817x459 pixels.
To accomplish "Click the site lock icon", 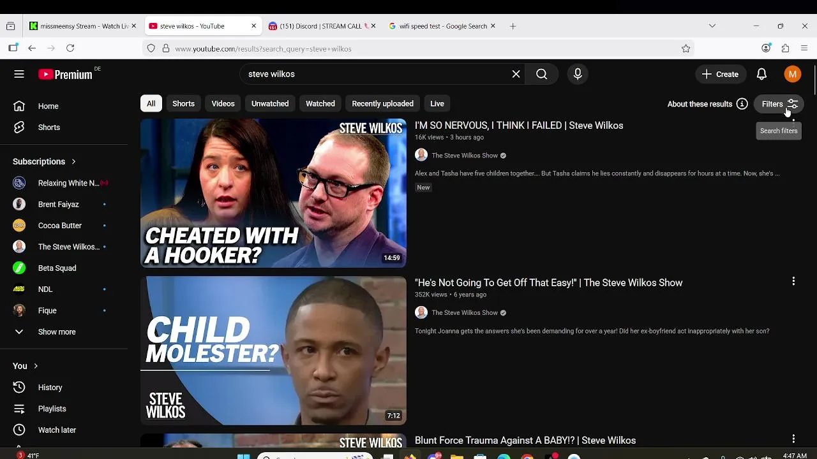I will [x=165, y=48].
